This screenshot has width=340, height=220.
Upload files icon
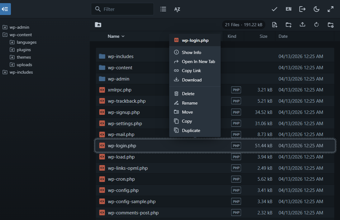[x=303, y=25]
